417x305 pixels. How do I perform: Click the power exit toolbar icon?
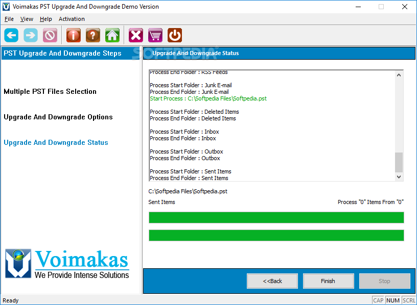point(175,35)
